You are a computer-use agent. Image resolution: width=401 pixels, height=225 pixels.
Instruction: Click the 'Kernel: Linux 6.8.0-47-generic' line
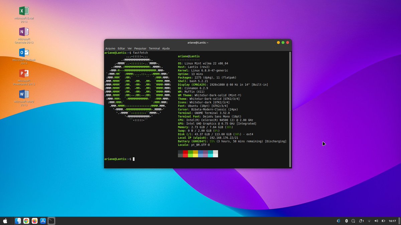pos(203,71)
